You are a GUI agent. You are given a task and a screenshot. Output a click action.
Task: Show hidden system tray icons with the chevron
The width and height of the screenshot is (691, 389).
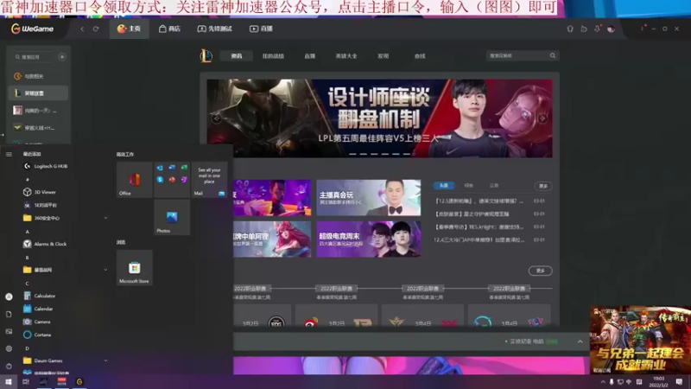[602, 382]
